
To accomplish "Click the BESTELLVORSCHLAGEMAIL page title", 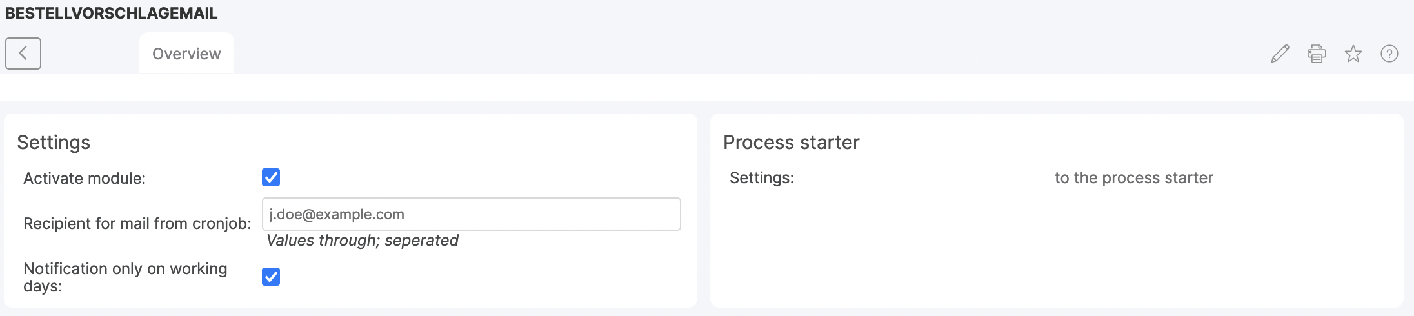I will 111,13.
